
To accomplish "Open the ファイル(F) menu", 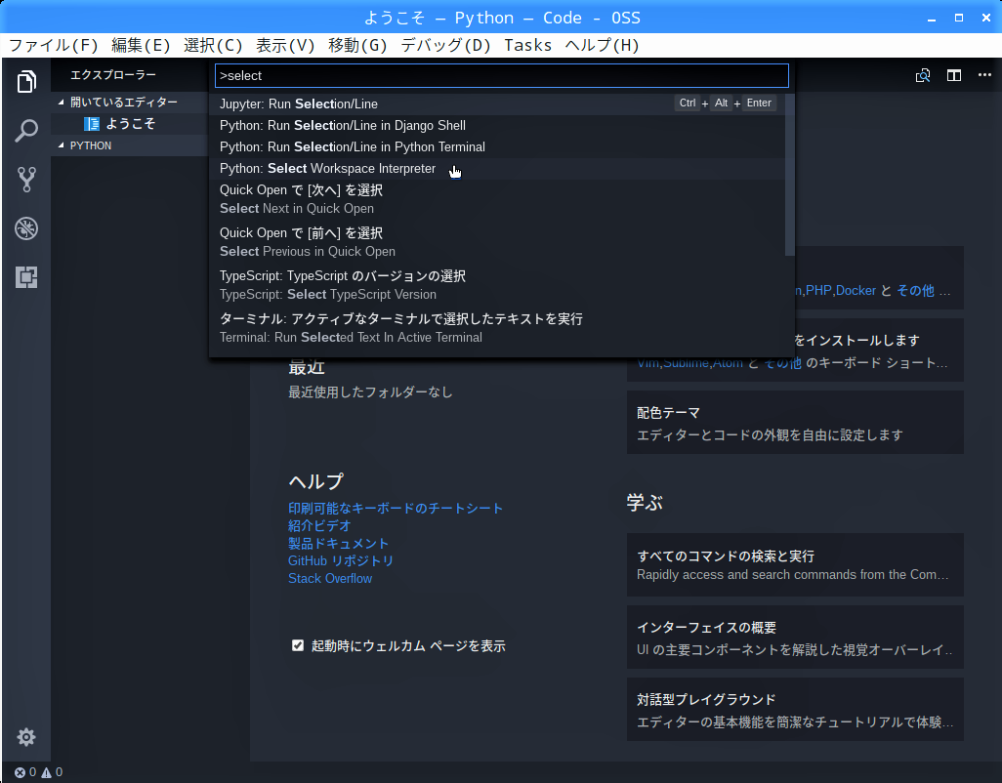I will pos(53,45).
